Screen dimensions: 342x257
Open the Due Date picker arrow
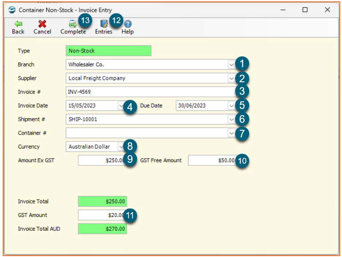[231, 106]
